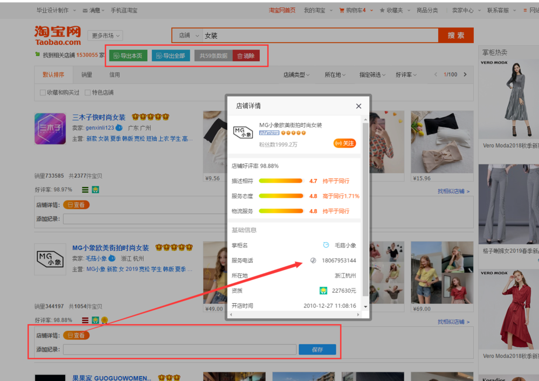Click the trash 清除 button
This screenshot has height=381, width=539.
(246, 56)
